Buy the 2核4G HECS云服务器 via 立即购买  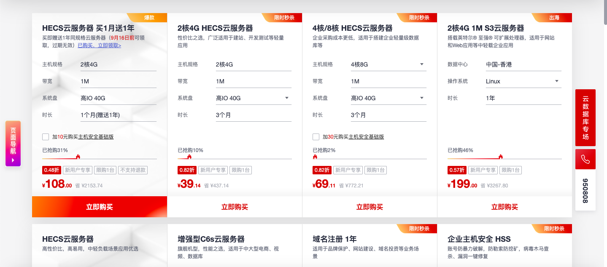235,207
